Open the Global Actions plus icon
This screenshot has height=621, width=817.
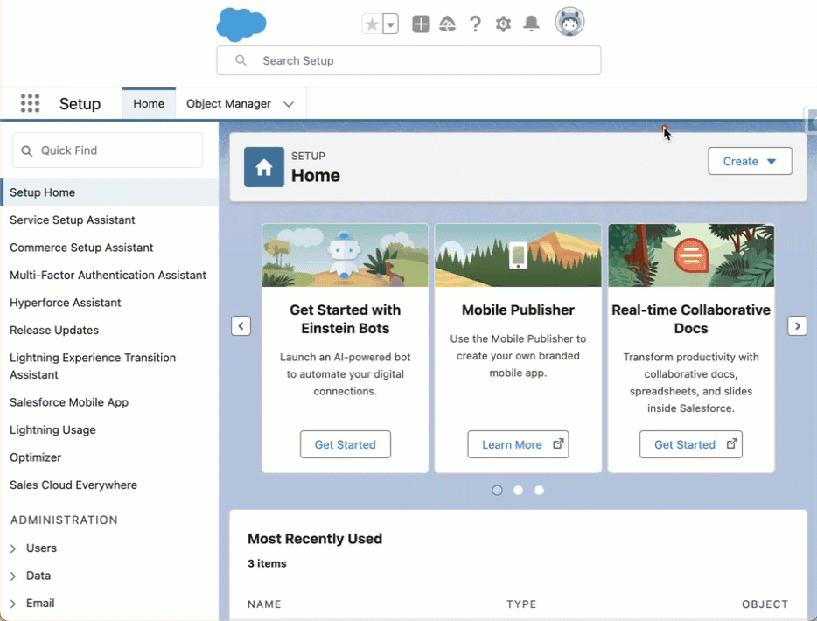click(x=421, y=24)
